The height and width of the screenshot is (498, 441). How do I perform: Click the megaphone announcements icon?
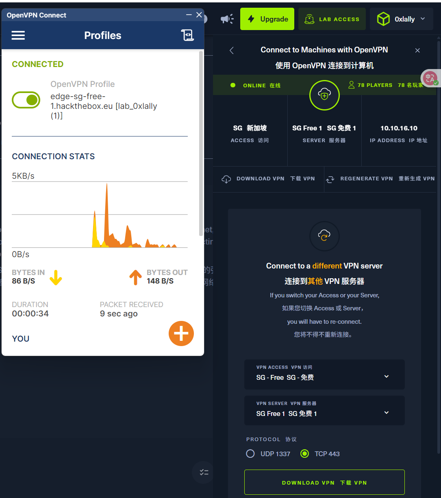point(227,19)
